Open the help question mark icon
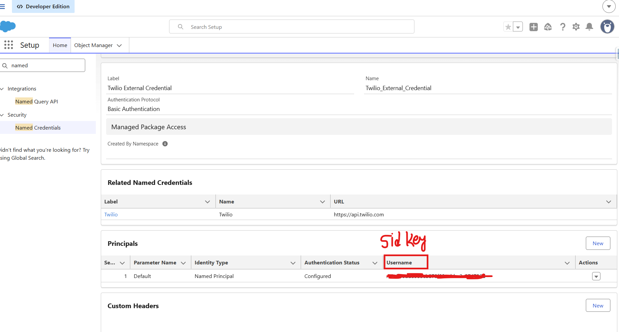The height and width of the screenshot is (332, 619). tap(563, 27)
